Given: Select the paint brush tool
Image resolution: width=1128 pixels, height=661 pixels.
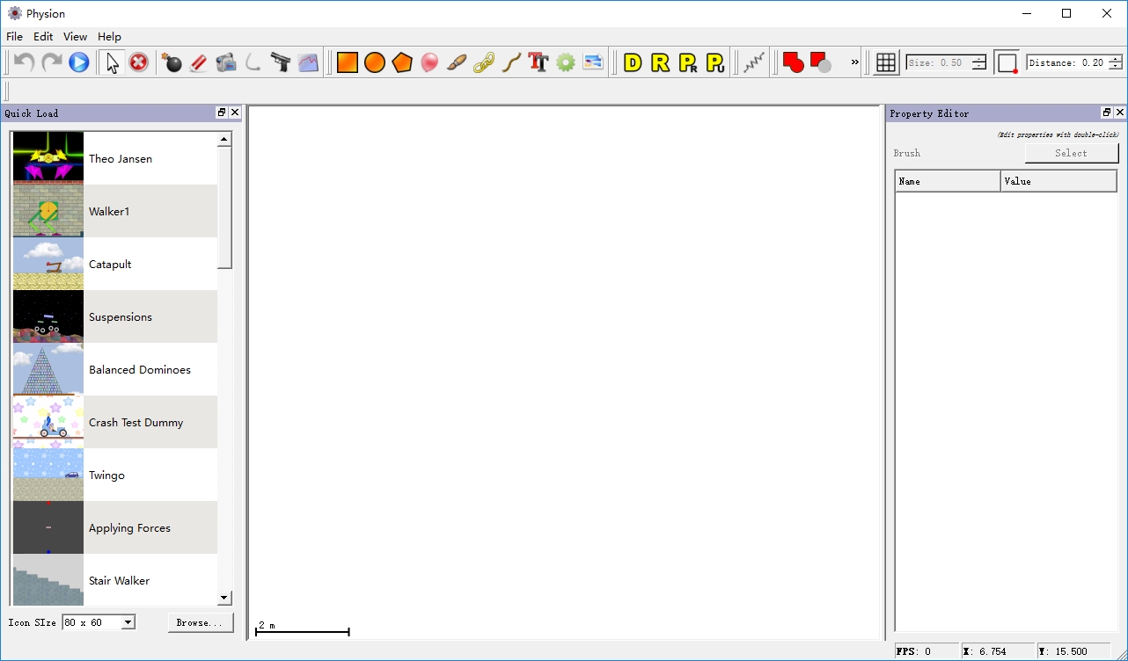Looking at the screenshot, I should click(457, 62).
